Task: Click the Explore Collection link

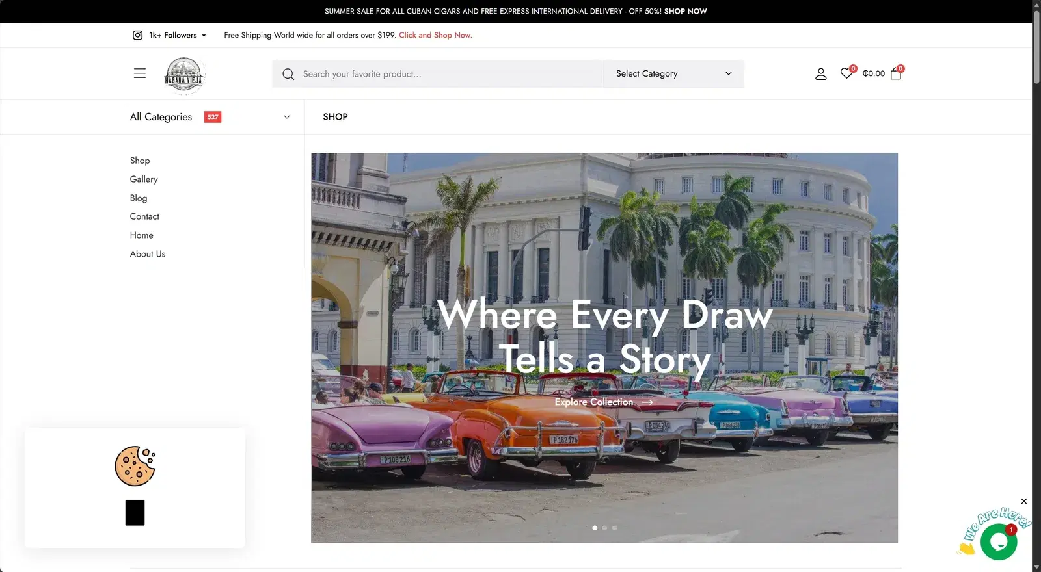Action: pos(603,402)
